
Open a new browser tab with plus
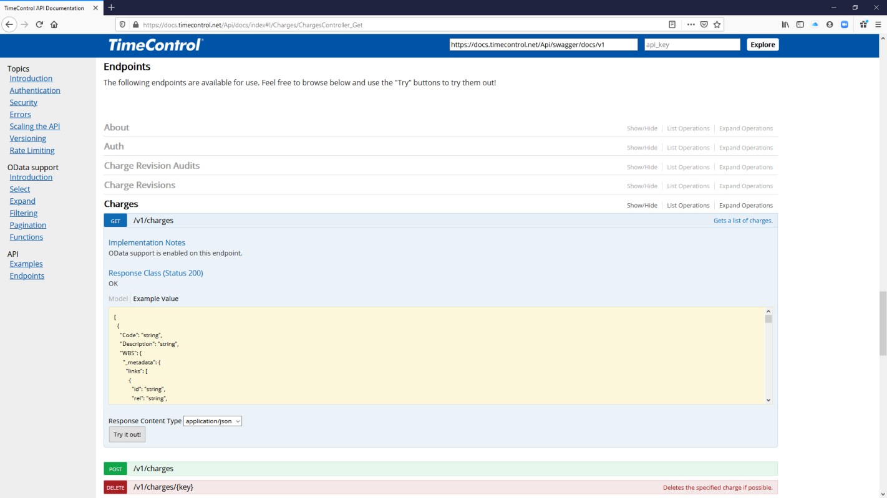[x=111, y=7]
